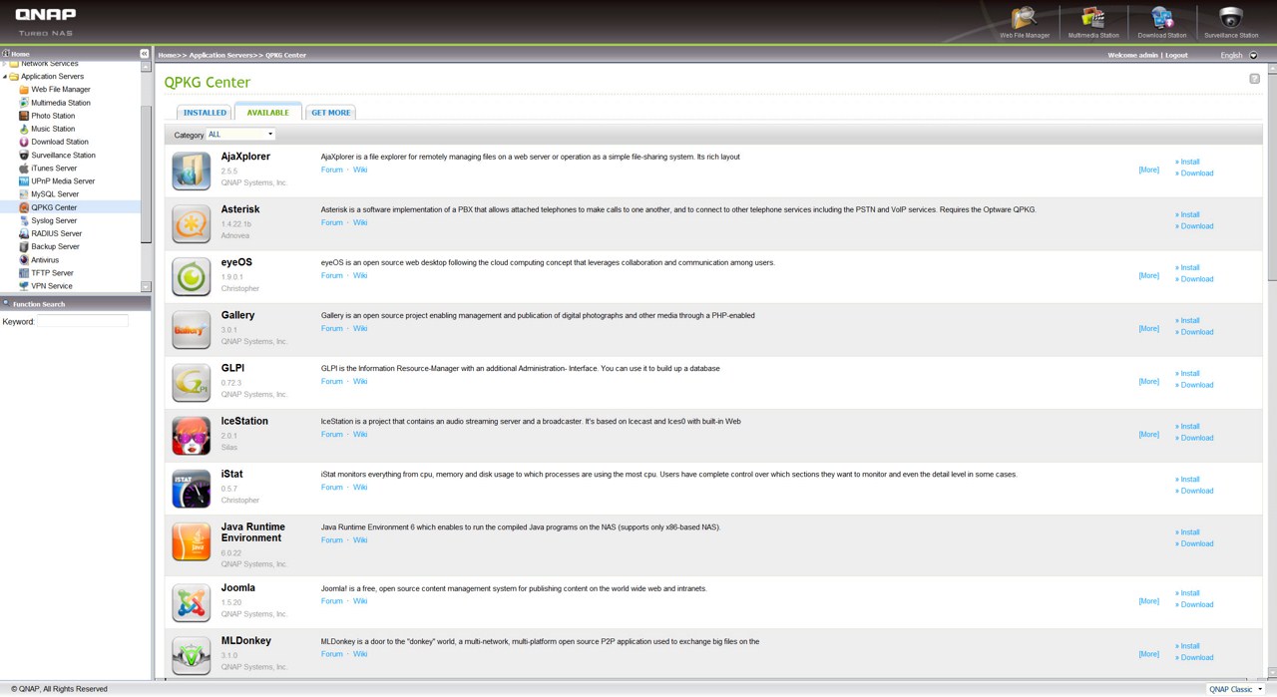
Task: Open Multimedia Station from the top header
Action: [x=1093, y=22]
